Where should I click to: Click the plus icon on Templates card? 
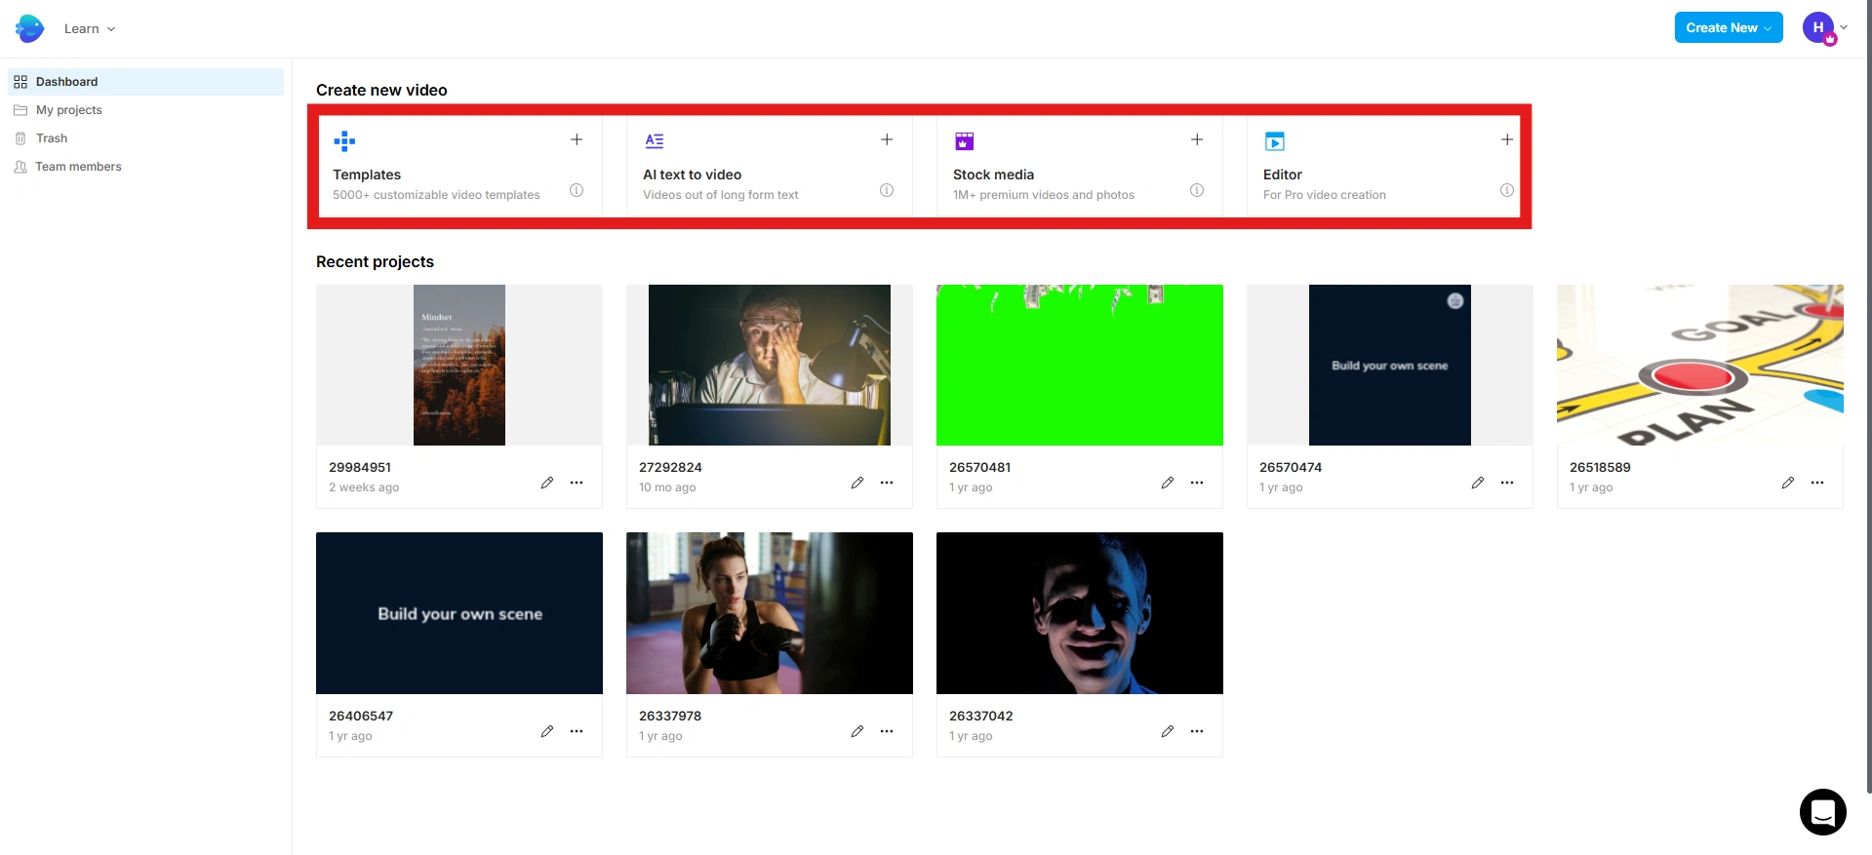click(x=577, y=139)
